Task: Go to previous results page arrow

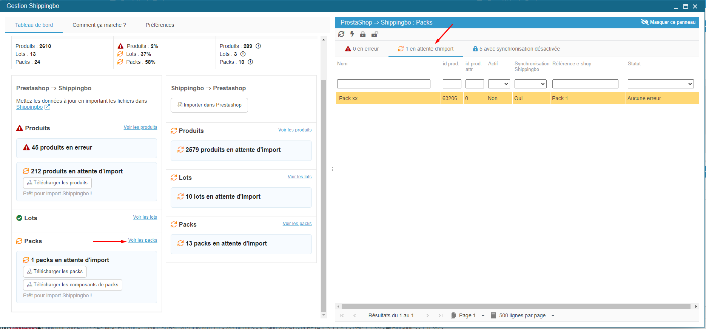Action: 355,315
